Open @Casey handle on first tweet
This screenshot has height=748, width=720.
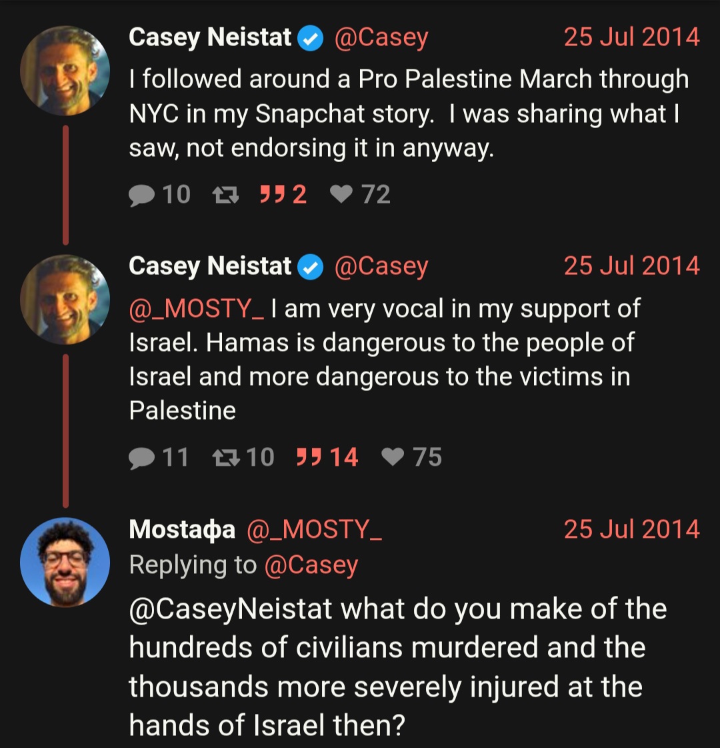pyautogui.click(x=381, y=37)
